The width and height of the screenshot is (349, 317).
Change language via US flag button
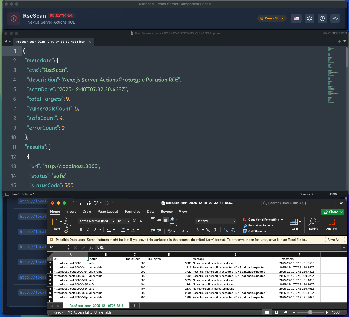[x=296, y=18]
